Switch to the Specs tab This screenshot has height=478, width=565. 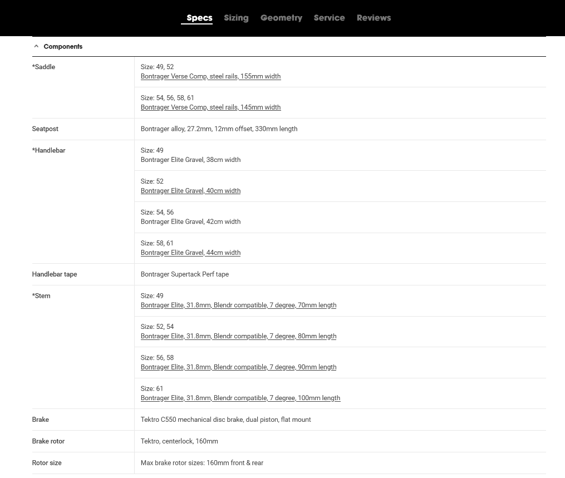199,18
